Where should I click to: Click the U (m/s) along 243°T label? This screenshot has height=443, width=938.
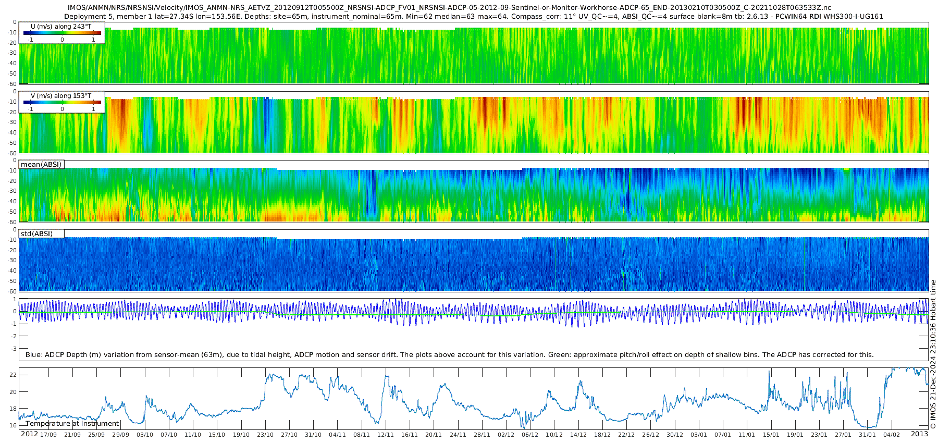(x=61, y=27)
